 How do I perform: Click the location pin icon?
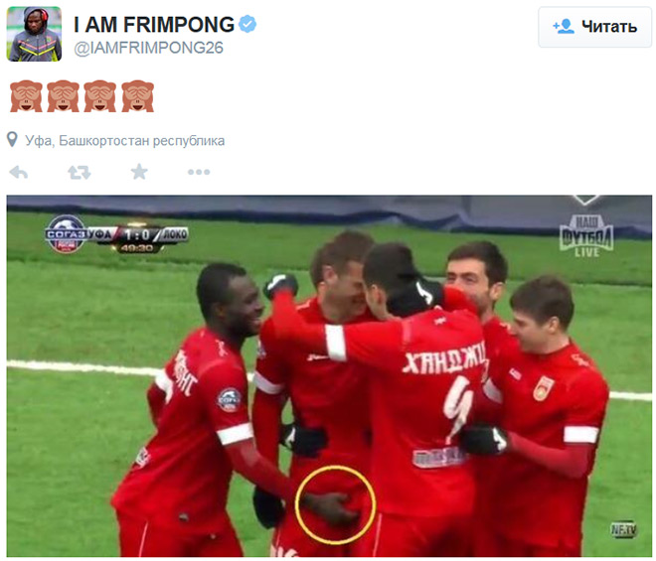pos(13,140)
